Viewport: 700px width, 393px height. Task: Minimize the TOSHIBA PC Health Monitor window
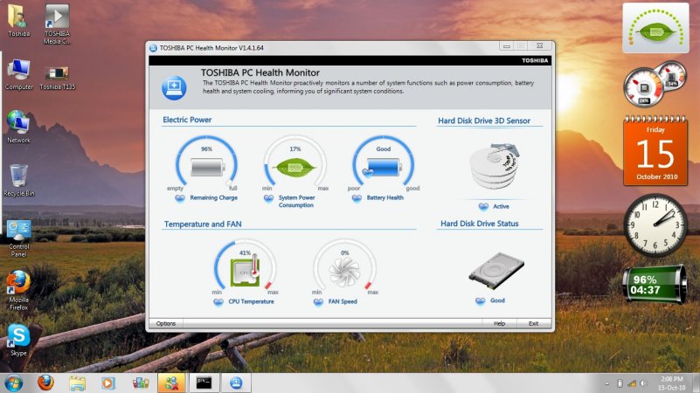point(506,46)
